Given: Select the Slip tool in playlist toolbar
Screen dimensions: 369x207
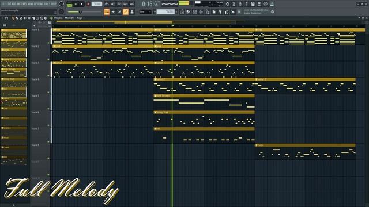Looking at the screenshot, I should coord(29,18).
